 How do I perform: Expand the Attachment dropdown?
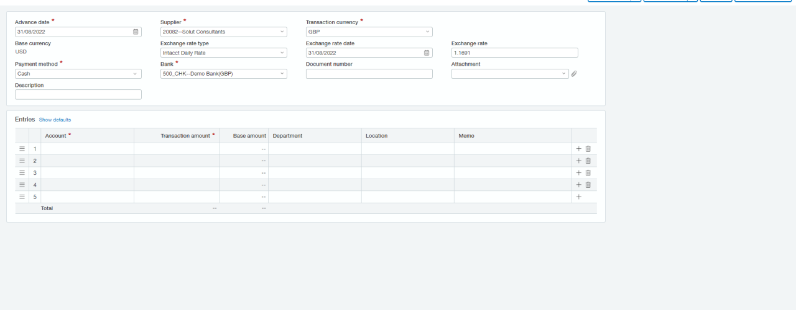(x=510, y=74)
